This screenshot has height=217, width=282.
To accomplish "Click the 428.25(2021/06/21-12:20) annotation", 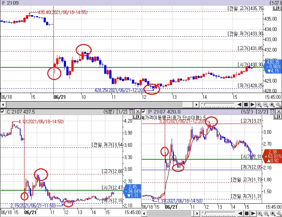I will (119, 90).
